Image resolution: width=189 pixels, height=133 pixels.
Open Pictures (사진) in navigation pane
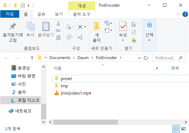(x=18, y=84)
